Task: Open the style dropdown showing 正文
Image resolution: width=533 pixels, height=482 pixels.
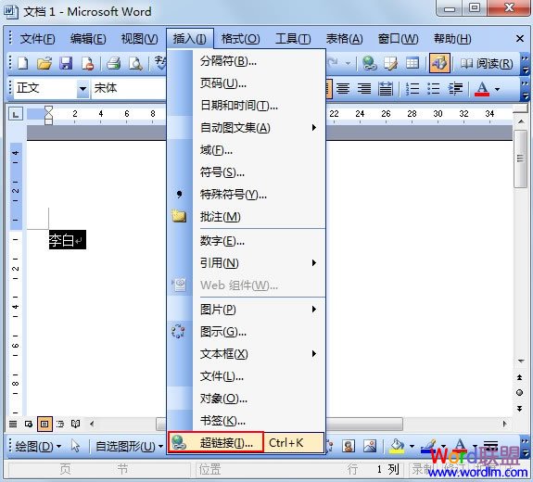Action: tap(82, 89)
